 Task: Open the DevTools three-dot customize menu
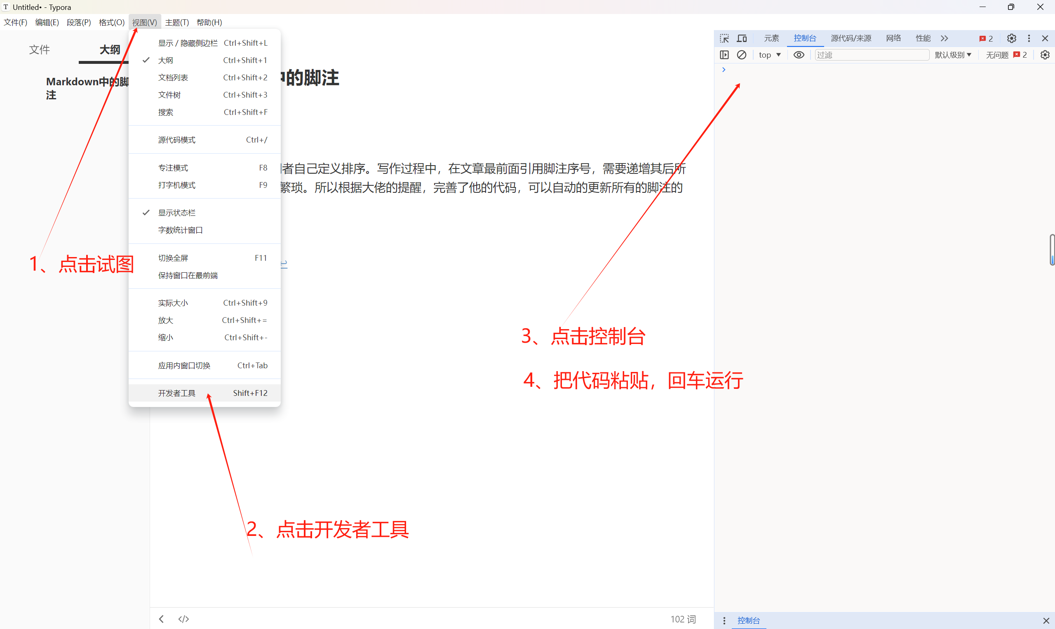click(1029, 38)
